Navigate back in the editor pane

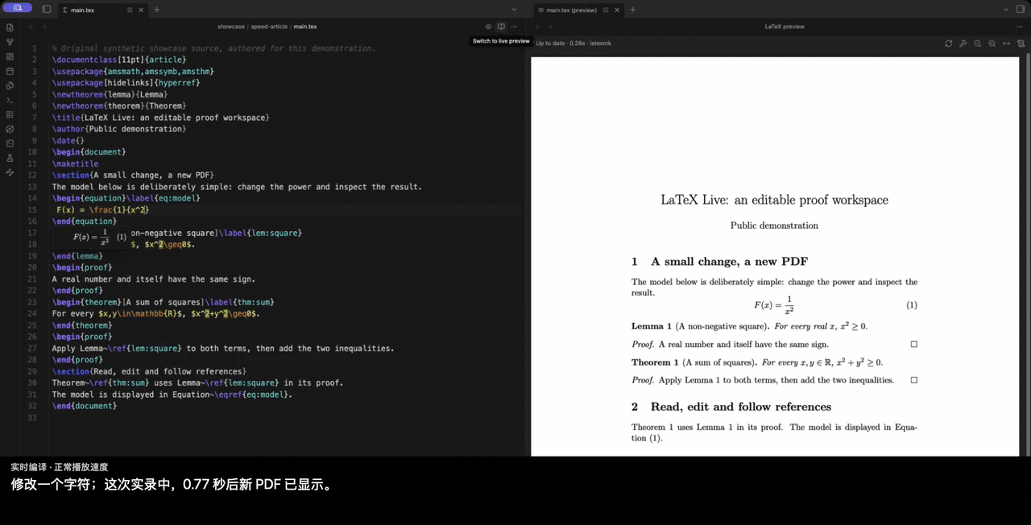tap(31, 27)
